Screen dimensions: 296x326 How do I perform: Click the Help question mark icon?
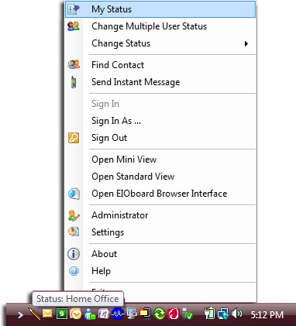(74, 271)
